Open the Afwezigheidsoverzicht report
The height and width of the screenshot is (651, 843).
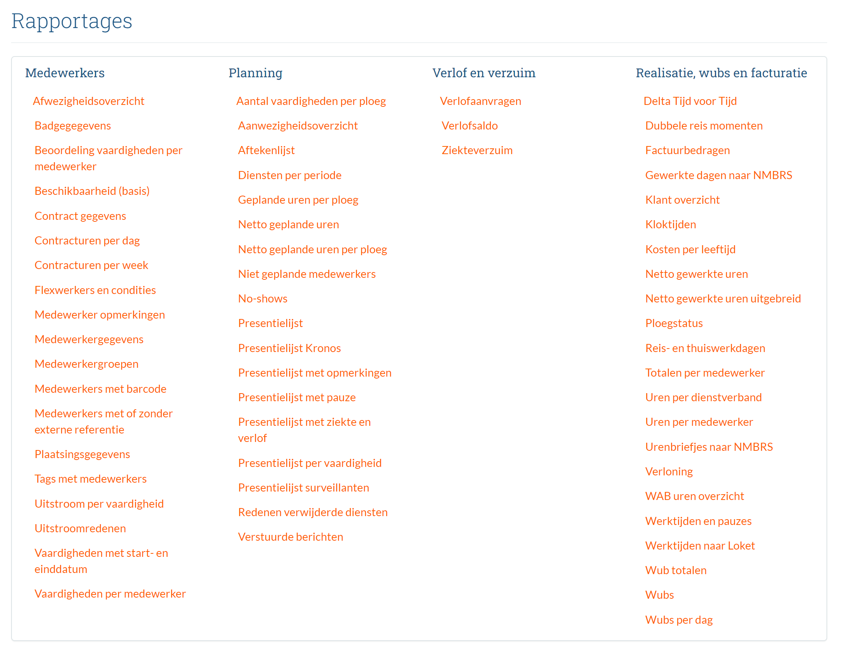tap(88, 101)
